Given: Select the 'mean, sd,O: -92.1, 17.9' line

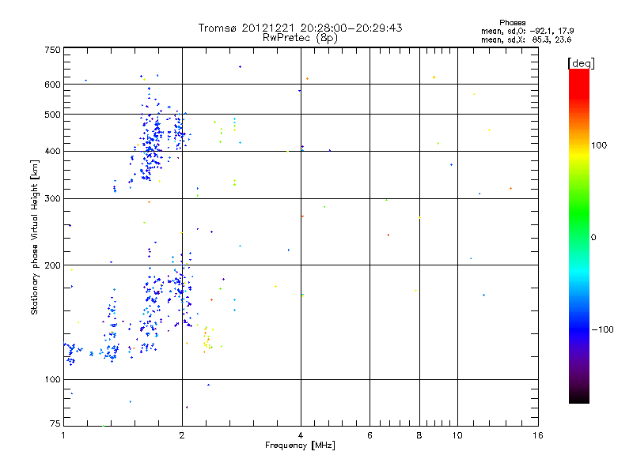Looking at the screenshot, I should 527,31.
